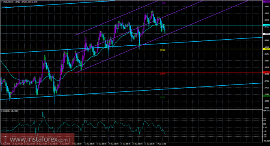
Task: Click the CCI peak in indicator window
Action: click(x=43, y=112)
